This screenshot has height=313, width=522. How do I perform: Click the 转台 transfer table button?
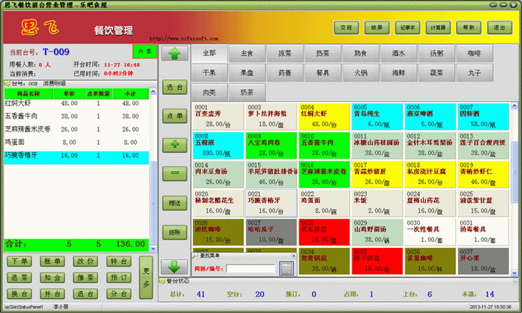[x=119, y=262]
